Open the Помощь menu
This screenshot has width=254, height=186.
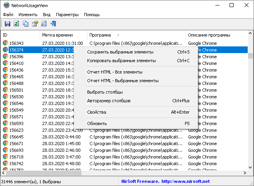[x=92, y=15]
